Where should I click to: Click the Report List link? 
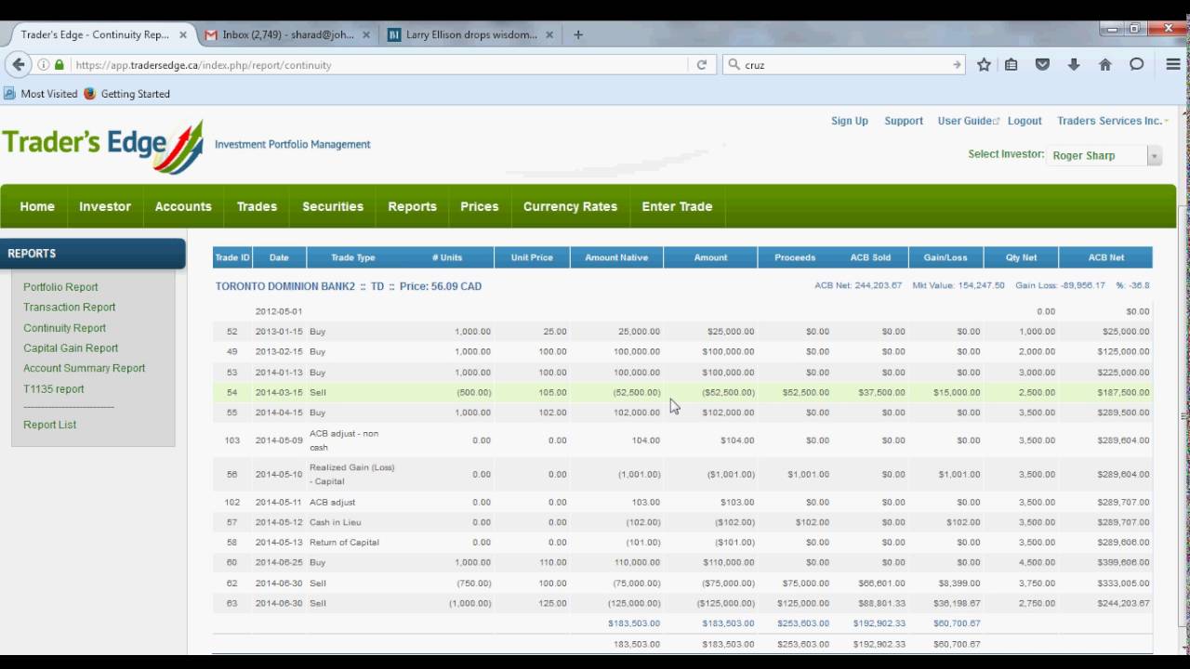pyautogui.click(x=50, y=425)
